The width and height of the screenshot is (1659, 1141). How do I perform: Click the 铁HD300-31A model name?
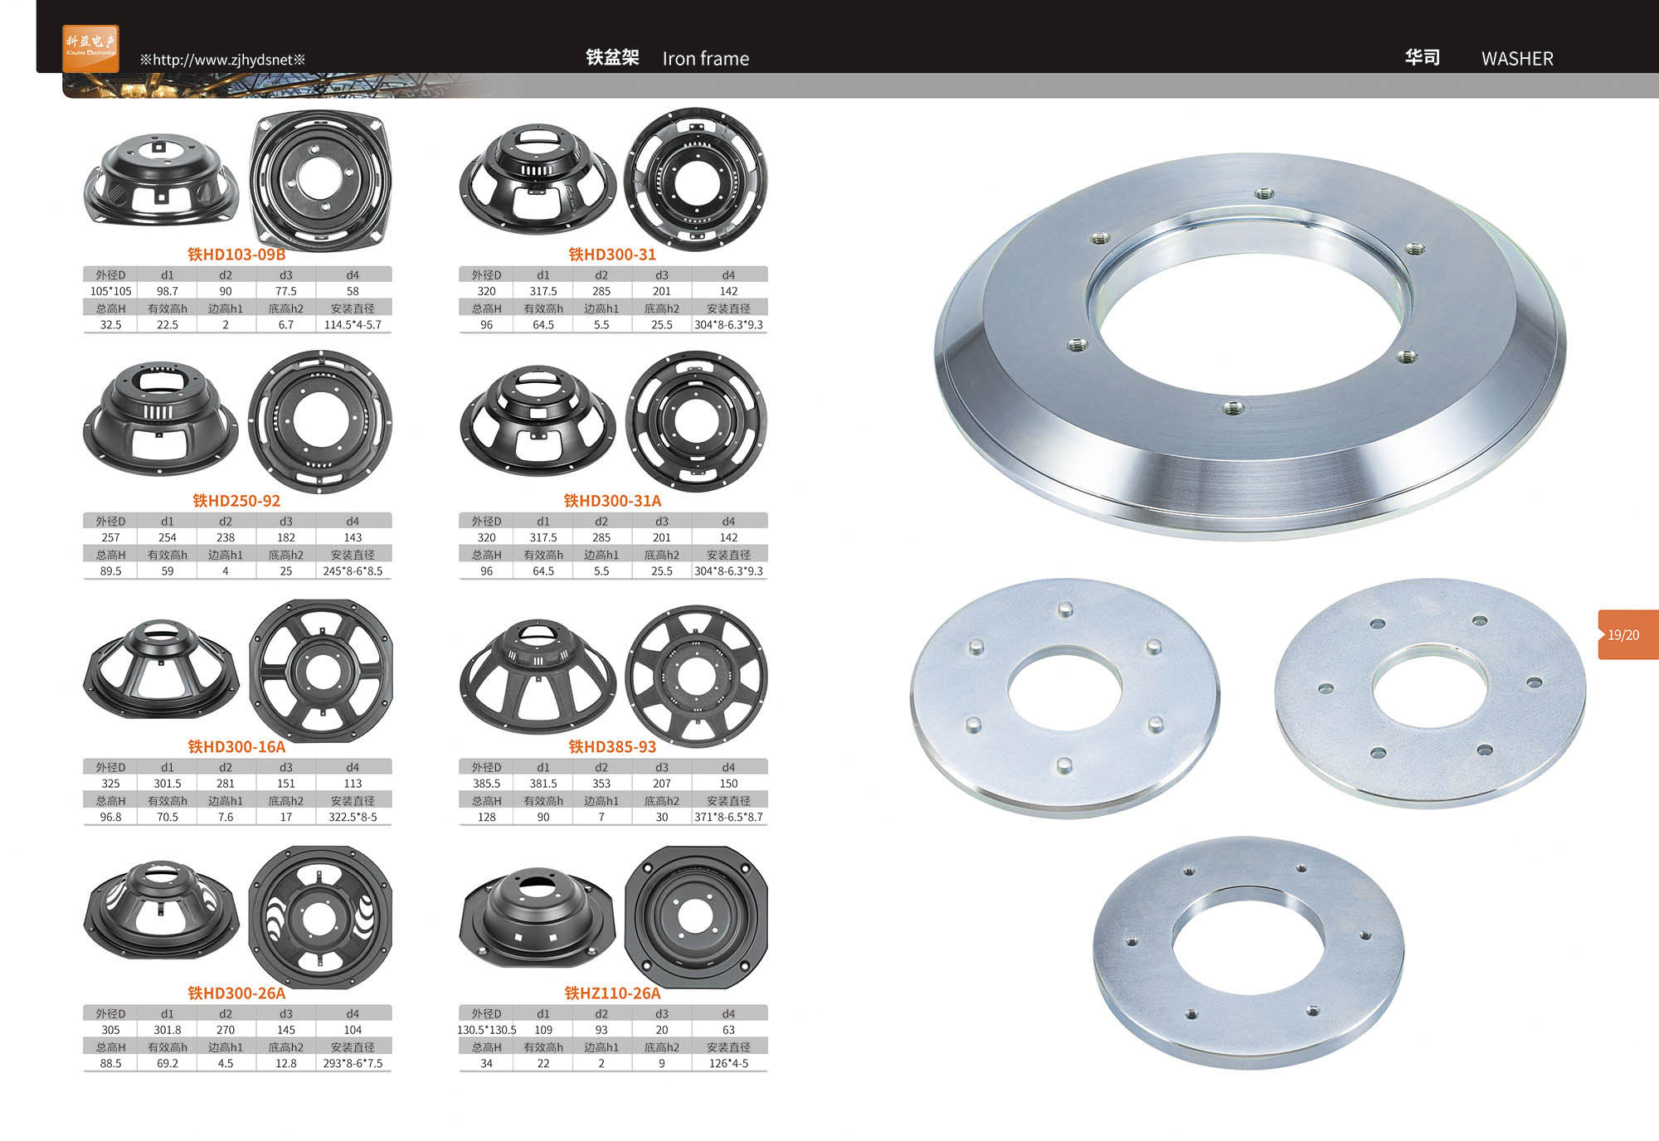click(x=612, y=501)
